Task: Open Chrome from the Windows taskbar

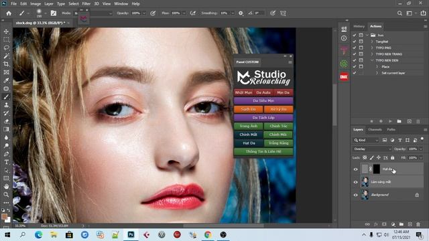Action: 208,235
